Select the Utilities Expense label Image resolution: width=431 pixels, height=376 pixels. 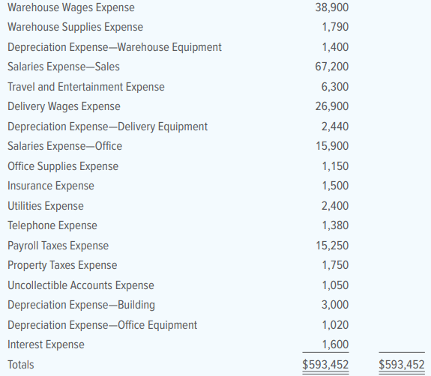coord(46,206)
